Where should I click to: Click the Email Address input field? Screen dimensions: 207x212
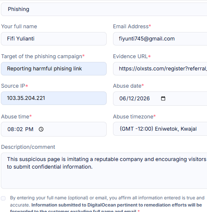tap(160, 39)
